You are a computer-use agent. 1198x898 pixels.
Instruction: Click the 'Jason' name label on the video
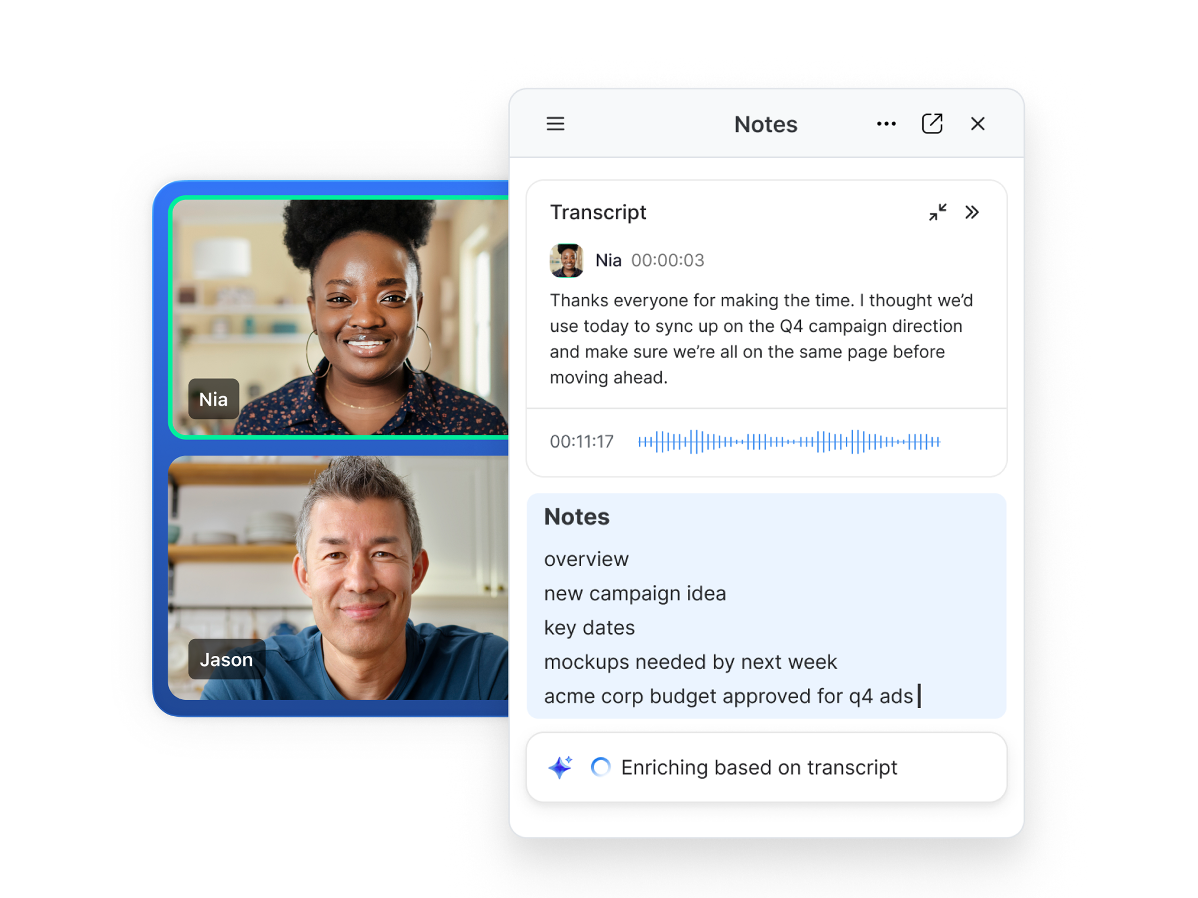pos(226,659)
